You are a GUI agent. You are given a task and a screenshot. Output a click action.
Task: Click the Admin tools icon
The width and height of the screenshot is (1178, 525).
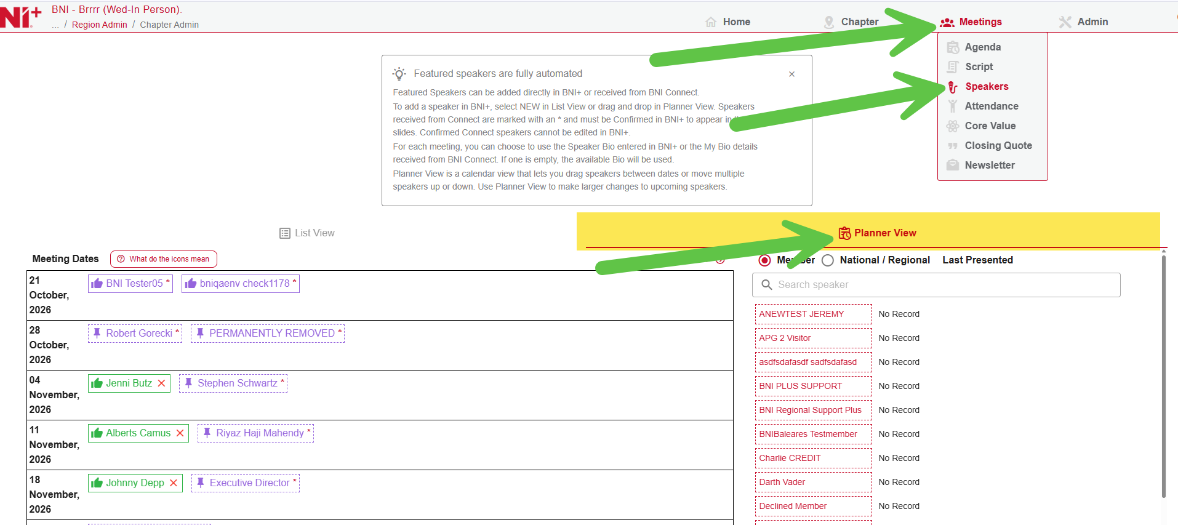(x=1065, y=22)
